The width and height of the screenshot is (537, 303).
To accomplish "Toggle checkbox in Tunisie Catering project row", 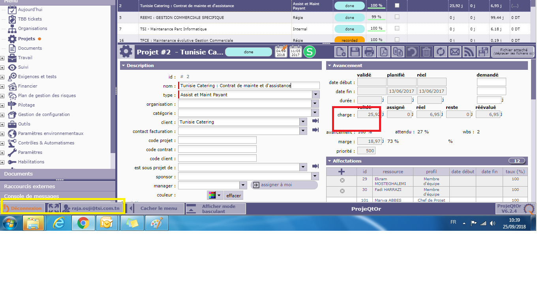I will click(397, 6).
